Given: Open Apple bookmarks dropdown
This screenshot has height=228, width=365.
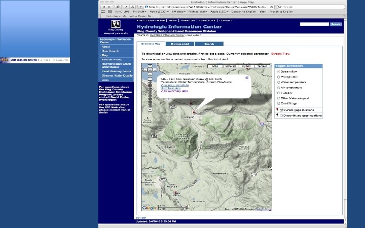Looking at the screenshot, I should [219, 11].
